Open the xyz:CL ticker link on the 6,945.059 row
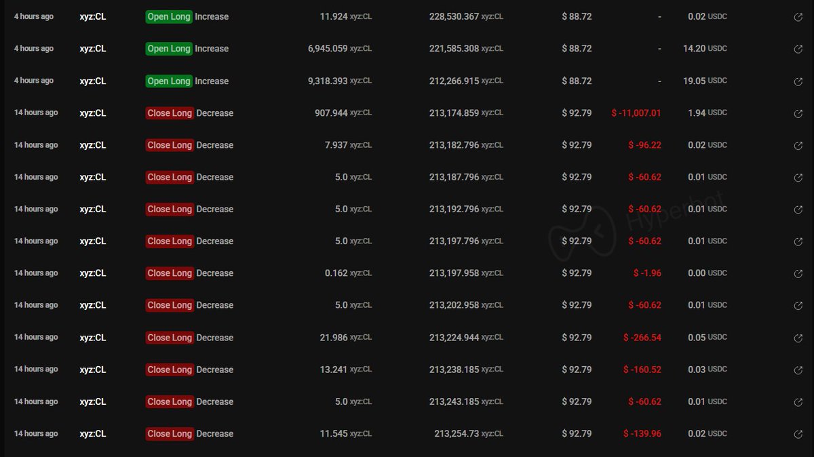The width and height of the screenshot is (814, 457). pyautogui.click(x=93, y=49)
